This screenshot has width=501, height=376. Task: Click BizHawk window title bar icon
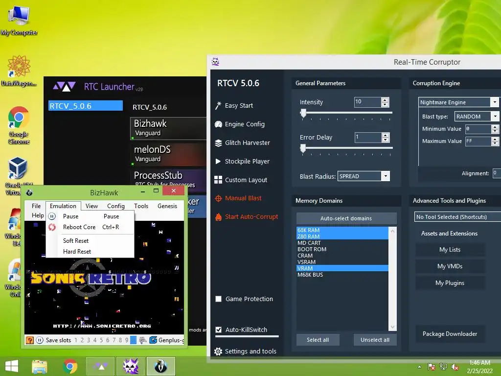pos(29,192)
